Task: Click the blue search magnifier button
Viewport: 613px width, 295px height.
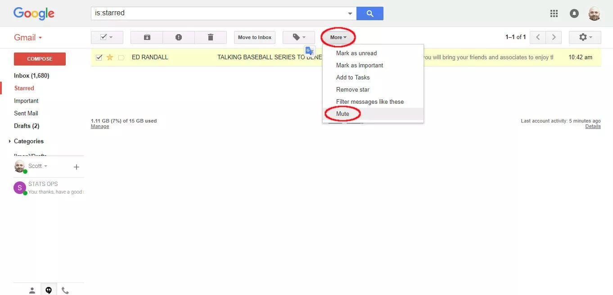Action: coord(370,13)
